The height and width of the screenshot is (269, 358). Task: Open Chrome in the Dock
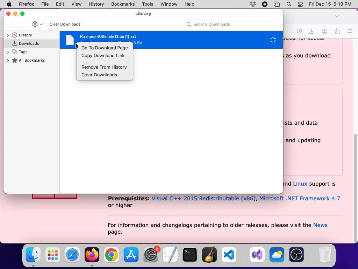coord(112,255)
